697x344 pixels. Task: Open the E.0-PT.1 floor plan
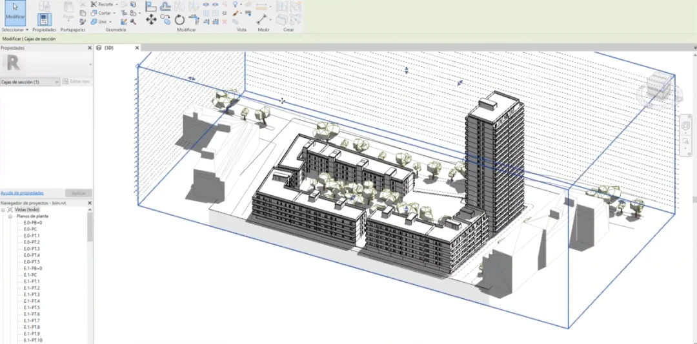click(32, 236)
